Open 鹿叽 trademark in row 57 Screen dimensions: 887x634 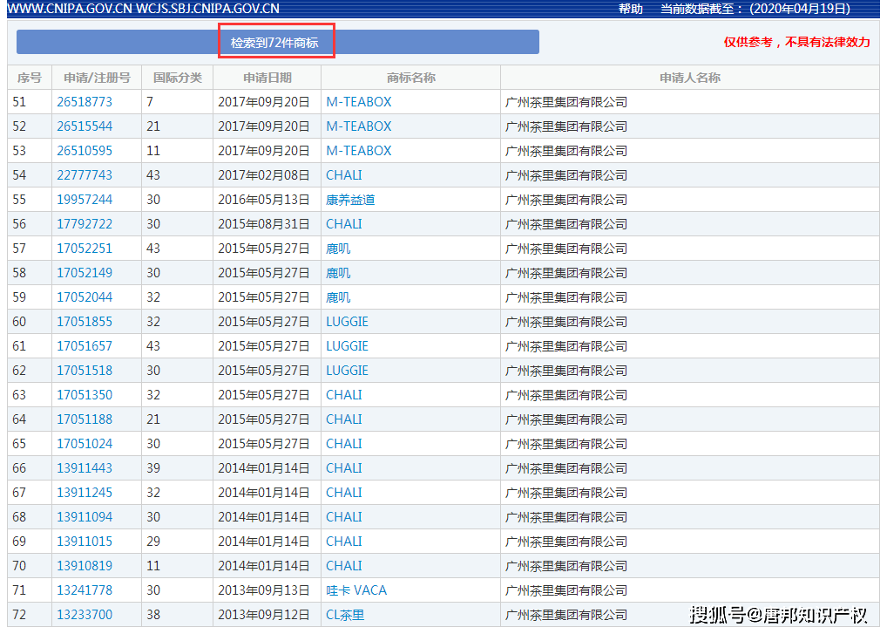coord(338,248)
